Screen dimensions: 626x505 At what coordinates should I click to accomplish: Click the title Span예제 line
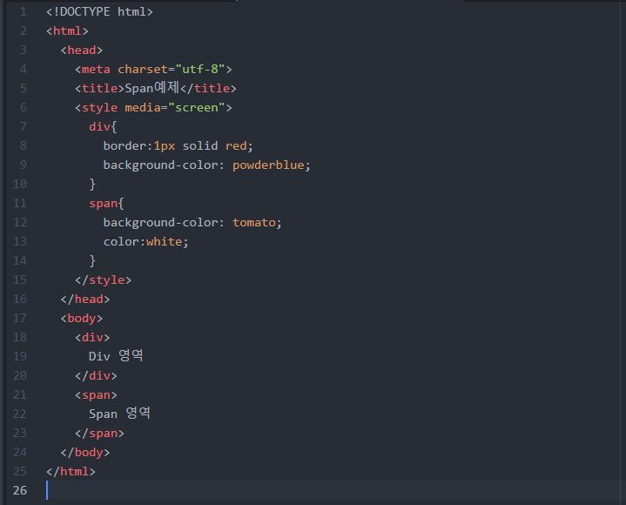click(x=156, y=88)
